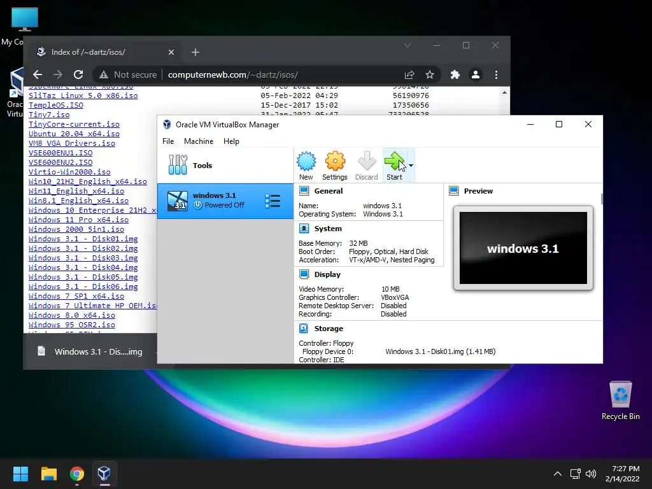The image size is (652, 489).
Task: Open network status tray icon
Action: 576,474
